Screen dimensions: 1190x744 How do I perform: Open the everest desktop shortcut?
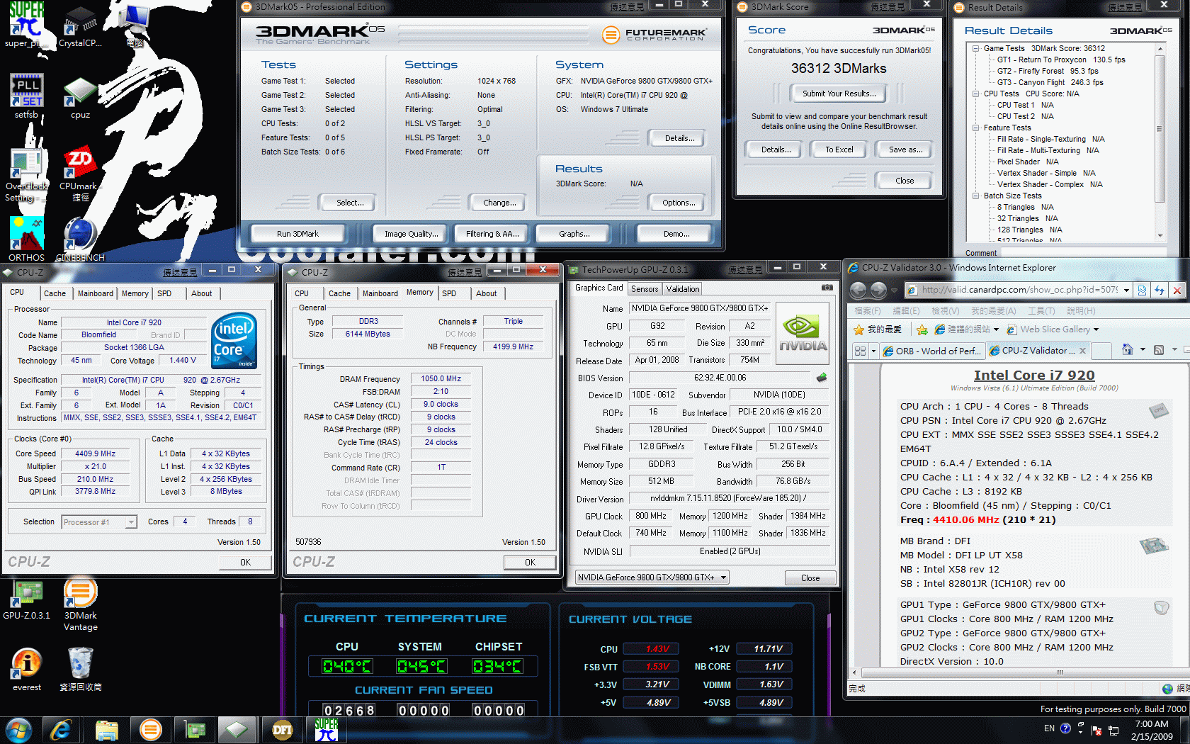tap(26, 670)
